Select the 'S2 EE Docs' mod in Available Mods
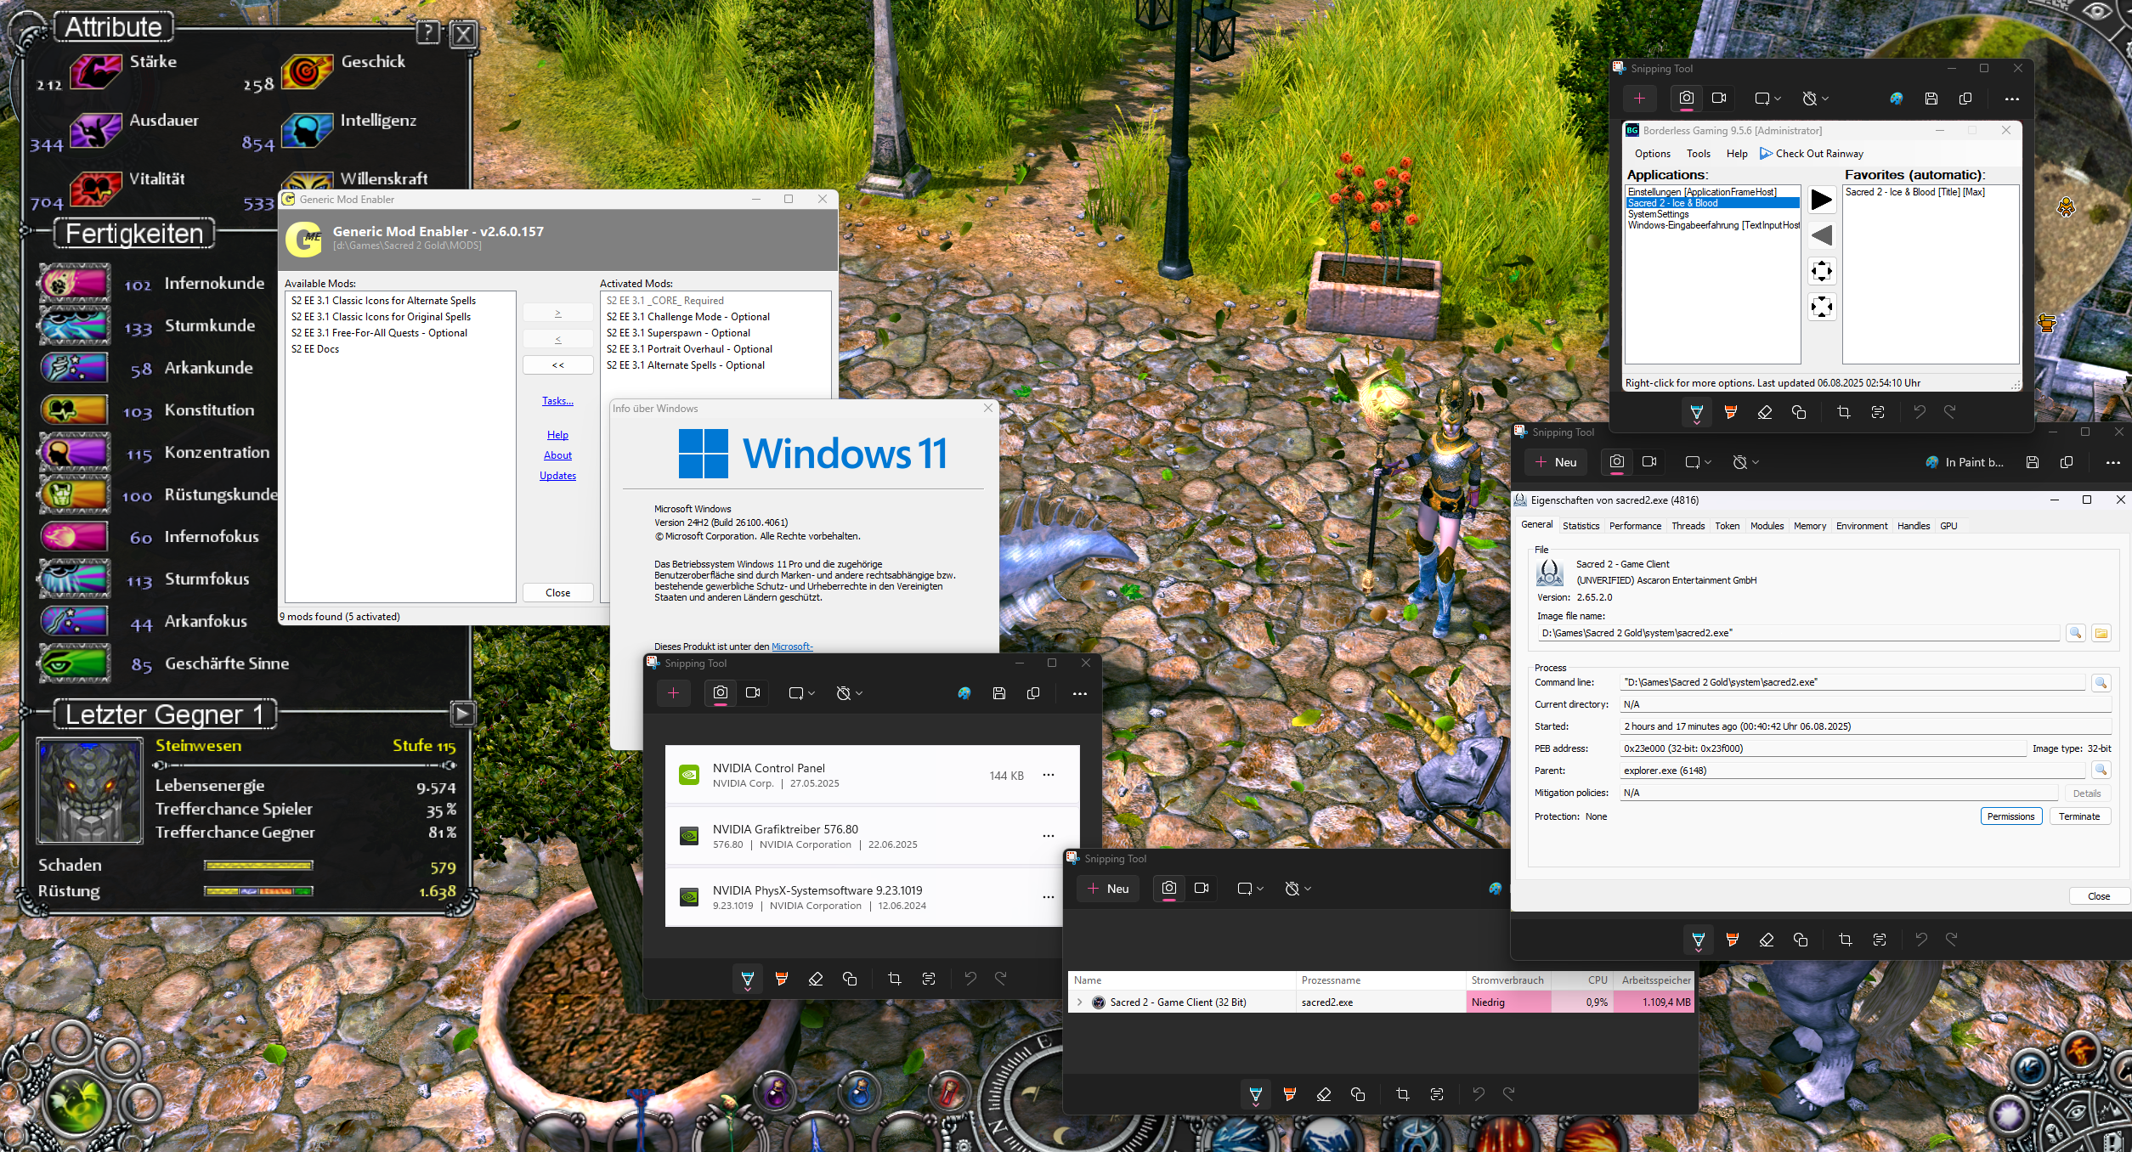Image resolution: width=2132 pixels, height=1152 pixels. (x=315, y=349)
